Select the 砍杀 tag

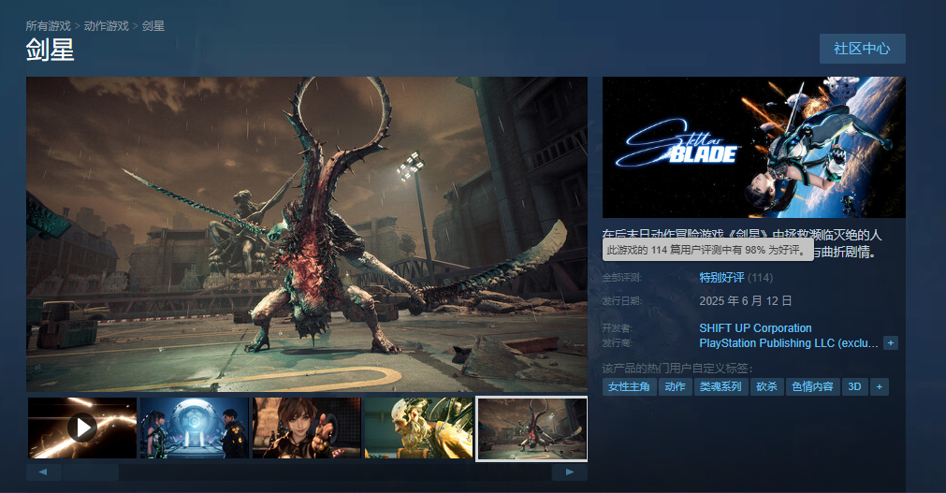click(x=767, y=386)
